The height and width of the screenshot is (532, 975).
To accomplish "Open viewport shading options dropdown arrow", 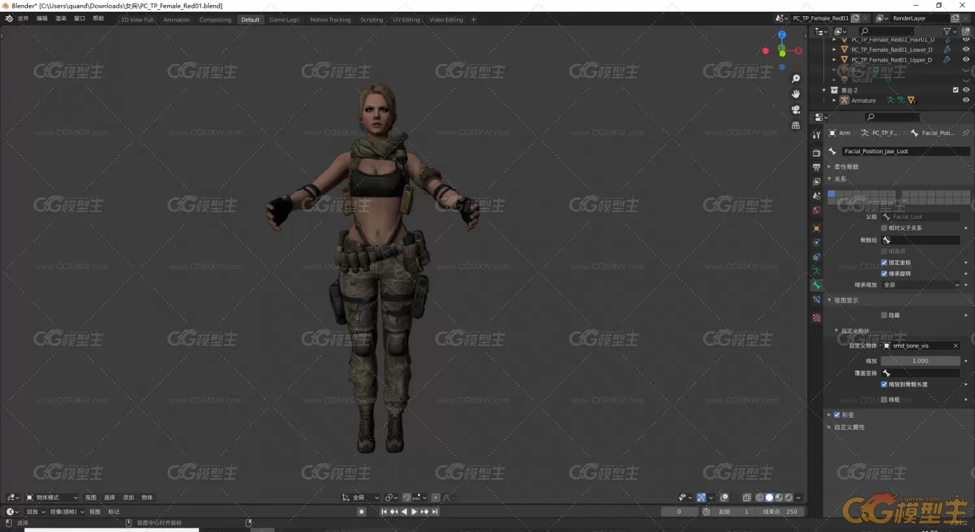I will (x=798, y=498).
